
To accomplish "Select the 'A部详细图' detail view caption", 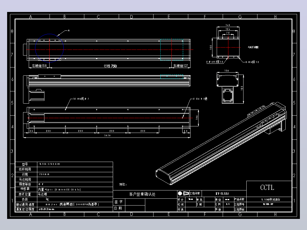I will pos(253,47).
